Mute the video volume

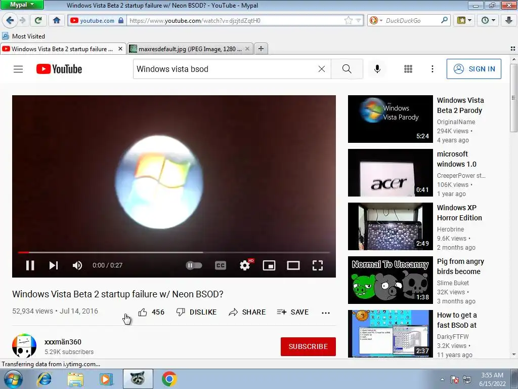point(77,265)
